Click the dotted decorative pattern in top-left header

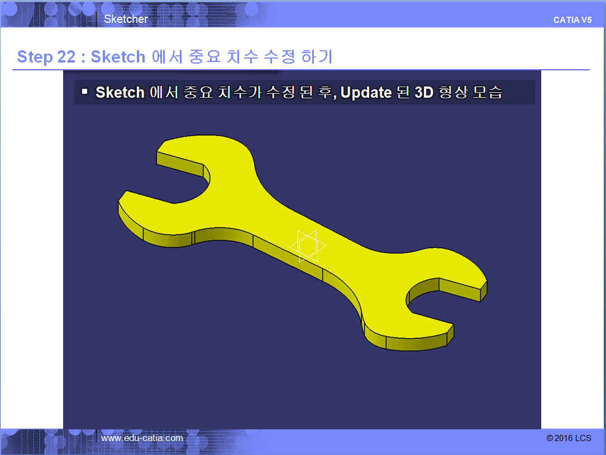tap(45, 13)
